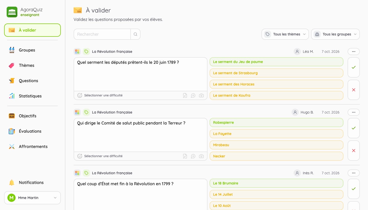The height and width of the screenshot is (210, 368).
Task: Click the question type icon on Léa M.'s question
Action: (x=77, y=52)
